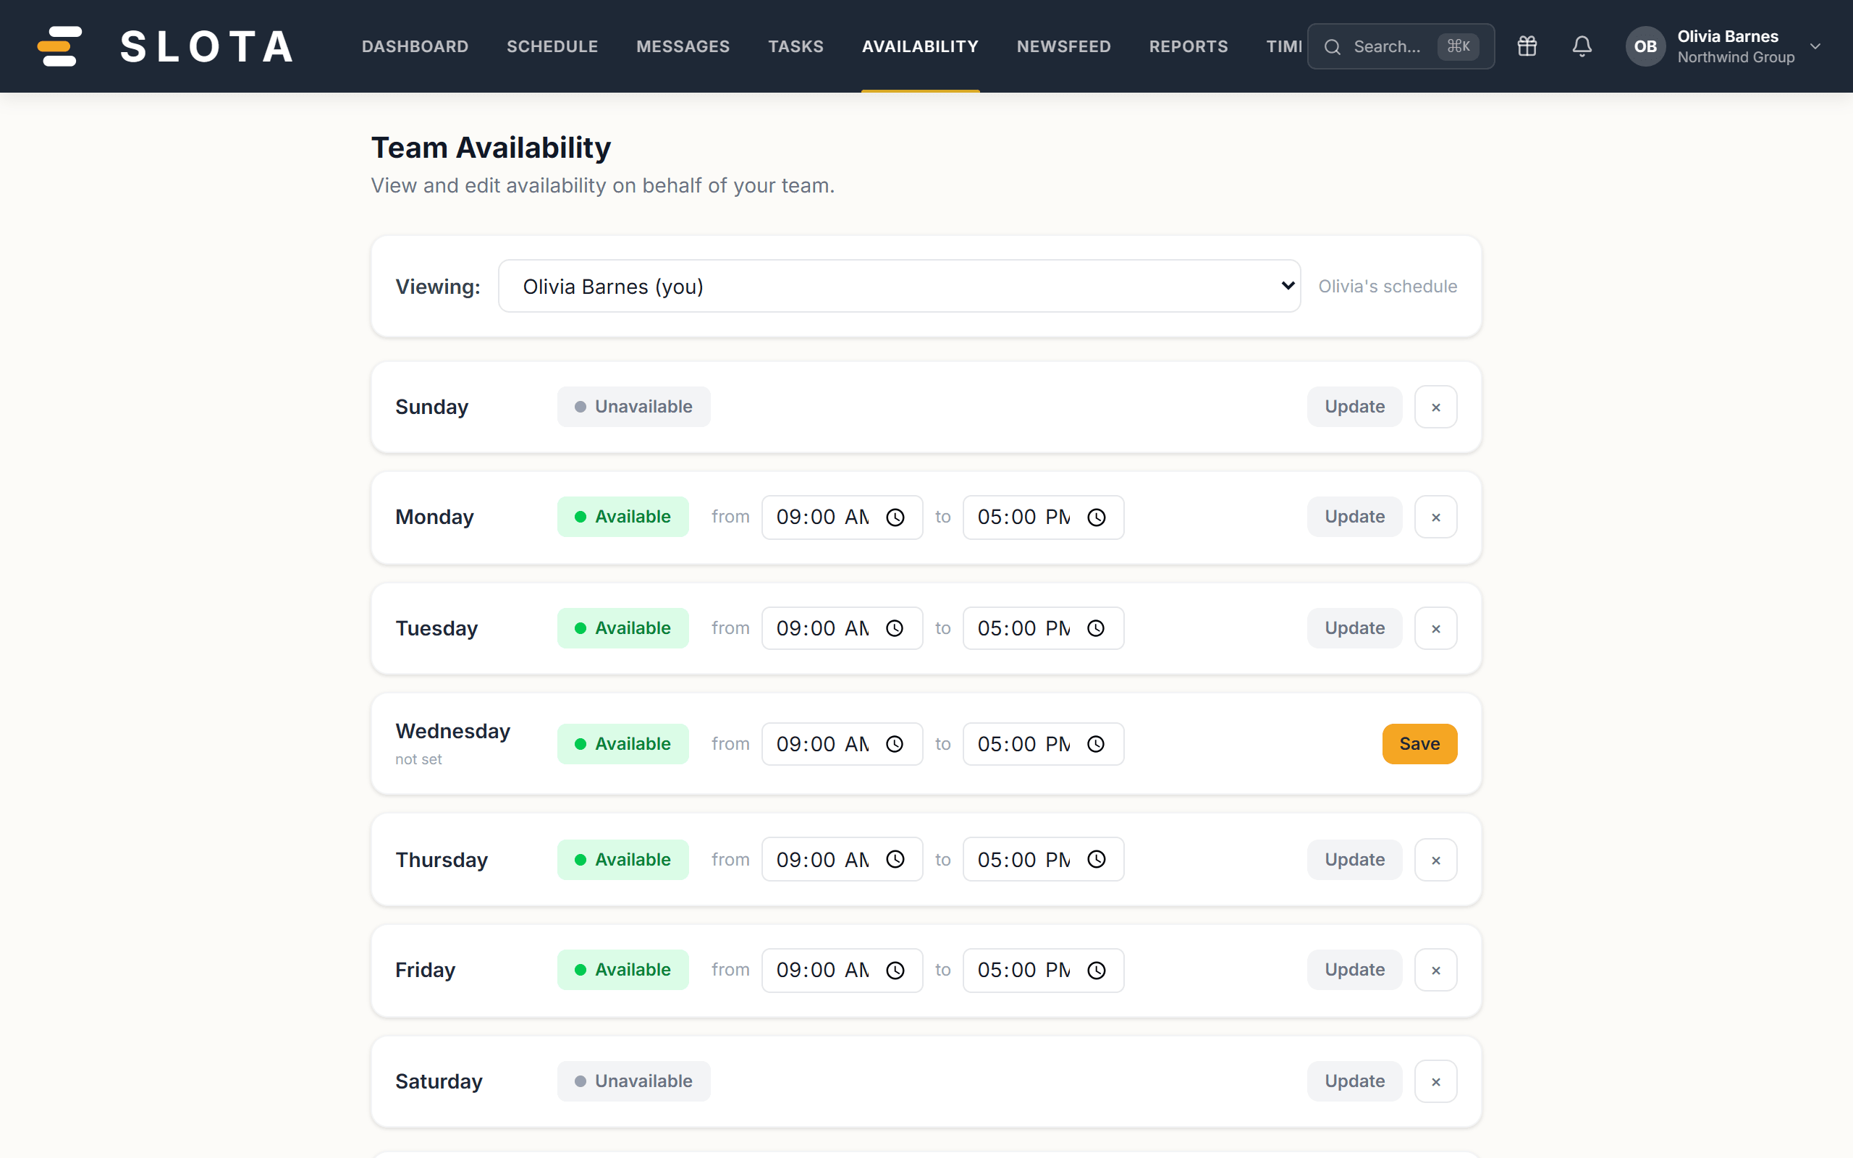Toggle Saturday Unavailable status badge
The height and width of the screenshot is (1158, 1853).
coord(633,1081)
